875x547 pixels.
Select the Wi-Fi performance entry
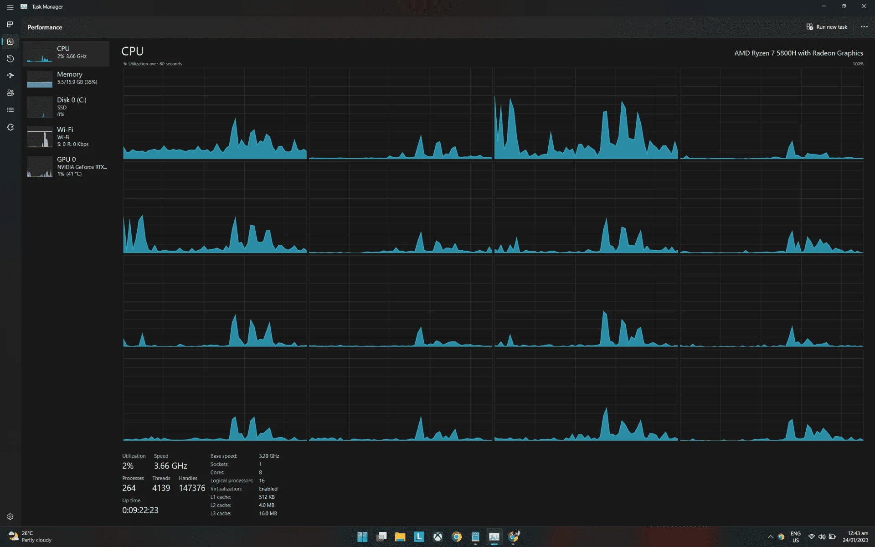66,137
